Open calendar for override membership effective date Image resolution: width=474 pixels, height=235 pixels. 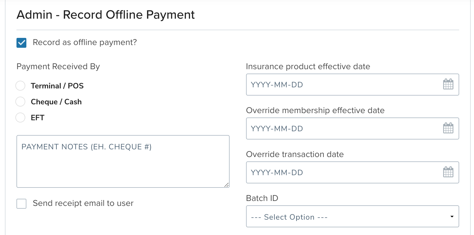pos(448,128)
